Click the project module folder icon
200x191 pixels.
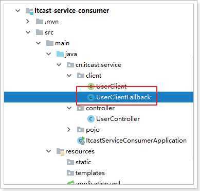(29, 11)
